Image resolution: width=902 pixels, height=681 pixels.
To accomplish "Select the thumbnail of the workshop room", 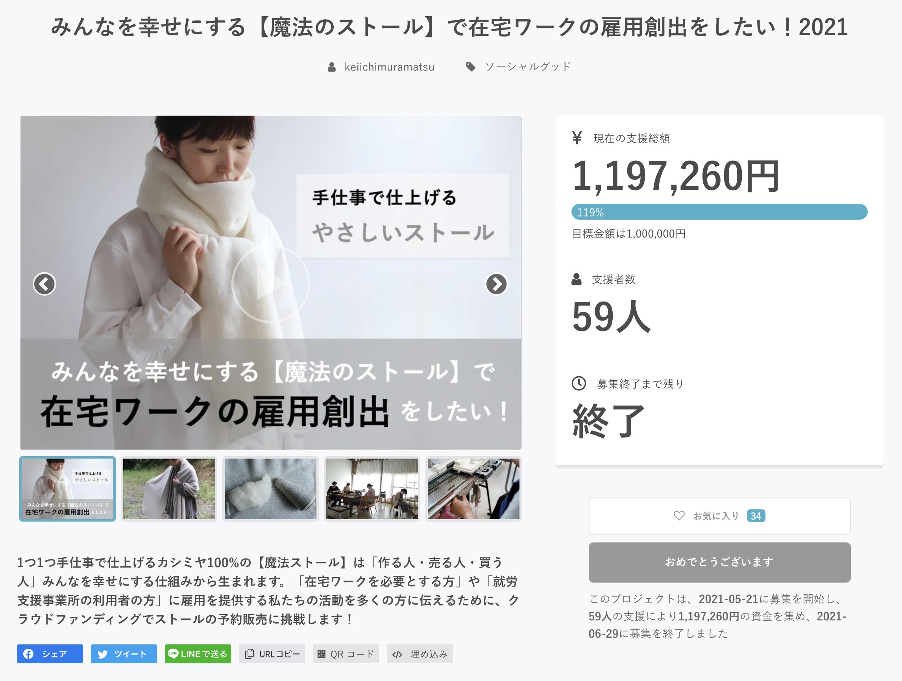I will pyautogui.click(x=372, y=489).
